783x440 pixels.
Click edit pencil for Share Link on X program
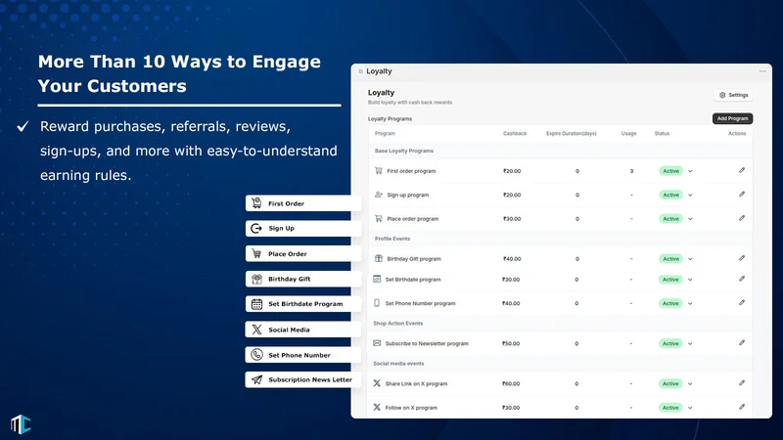742,383
